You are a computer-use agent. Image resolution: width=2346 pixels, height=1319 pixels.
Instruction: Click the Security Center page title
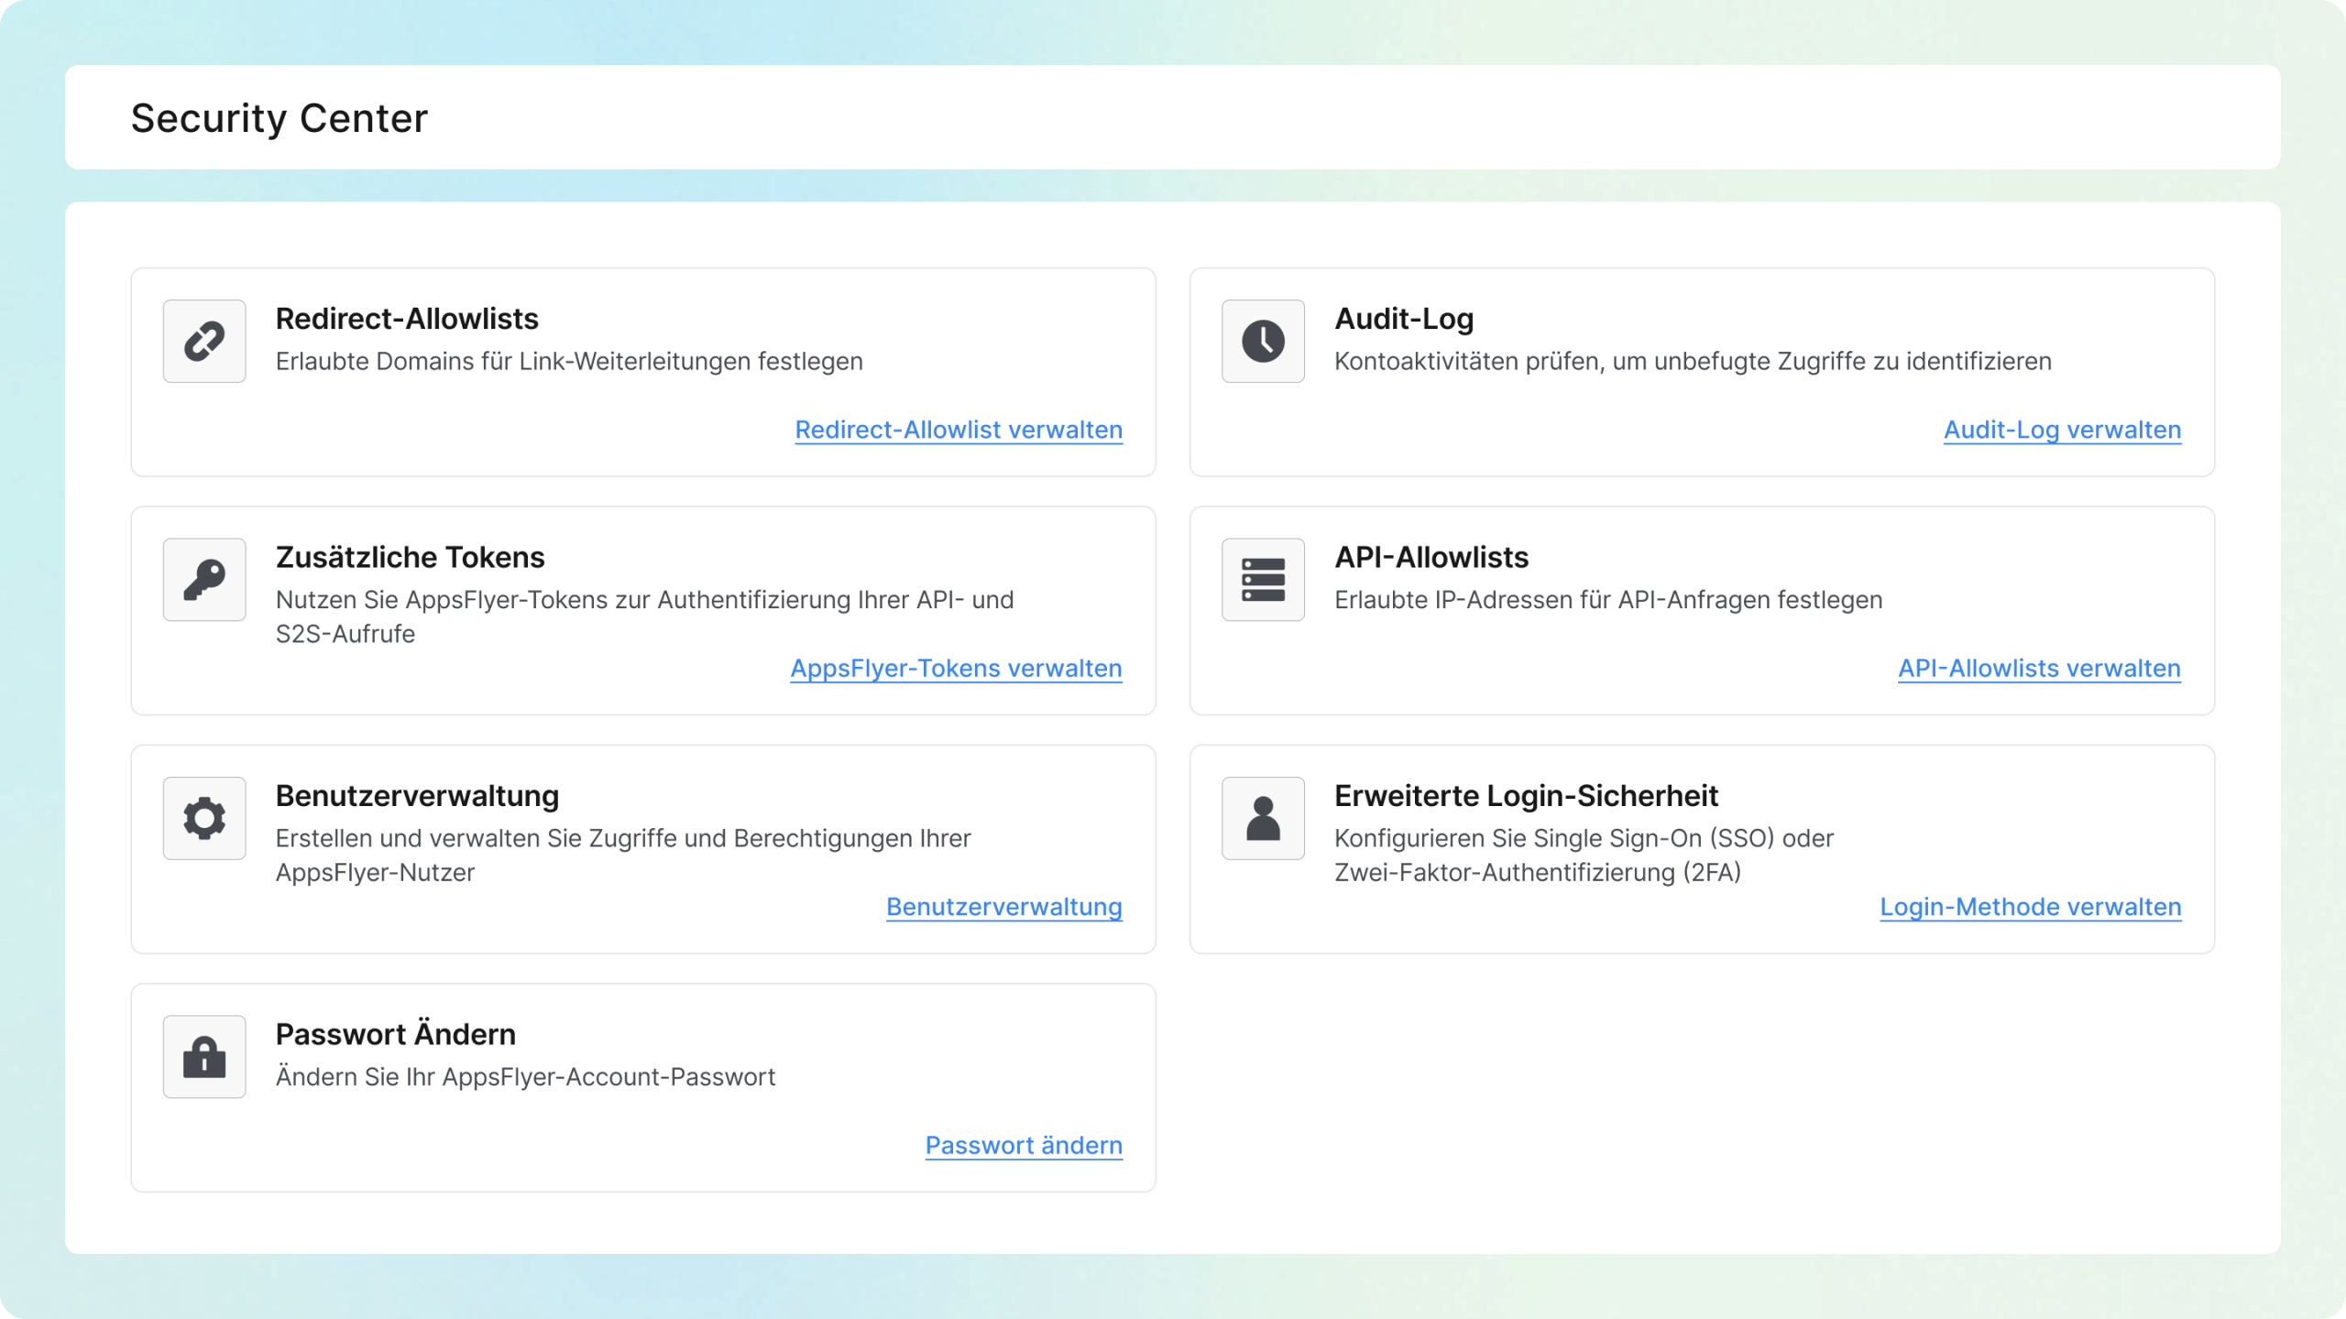(x=280, y=118)
